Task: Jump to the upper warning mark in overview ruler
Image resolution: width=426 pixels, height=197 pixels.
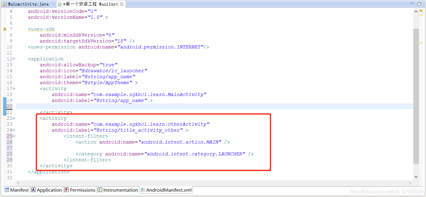Action: pyautogui.click(x=421, y=15)
